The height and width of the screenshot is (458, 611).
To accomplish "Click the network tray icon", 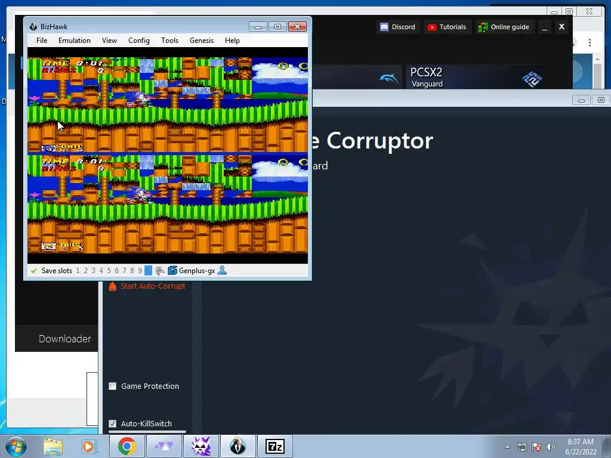I will pos(521,447).
